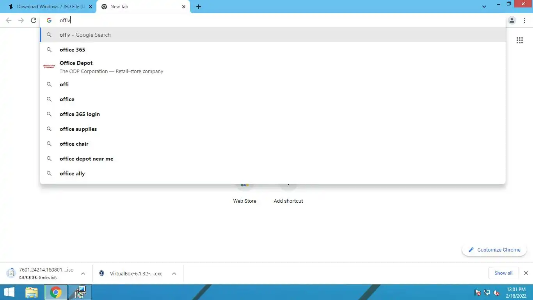Click the muted volume tray icon
Image resolution: width=533 pixels, height=300 pixels.
click(497, 293)
